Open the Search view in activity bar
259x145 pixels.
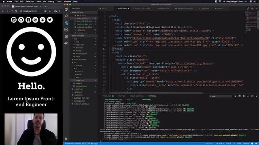click(66, 16)
